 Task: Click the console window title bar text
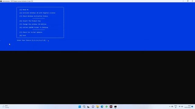tap(18, 1)
